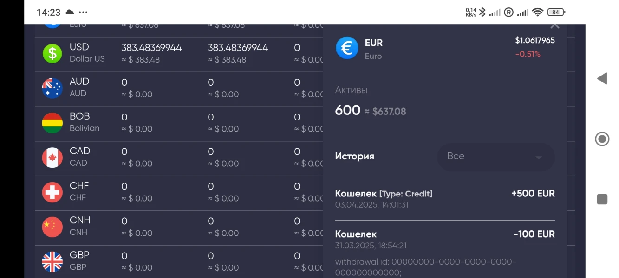
Task: Tap the История history heading
Action: click(x=355, y=156)
